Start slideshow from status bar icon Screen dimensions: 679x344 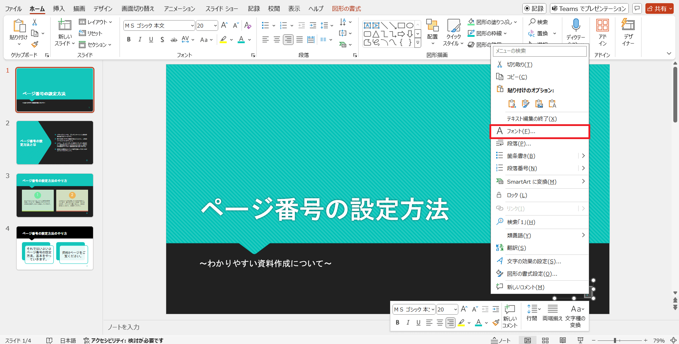click(580, 340)
